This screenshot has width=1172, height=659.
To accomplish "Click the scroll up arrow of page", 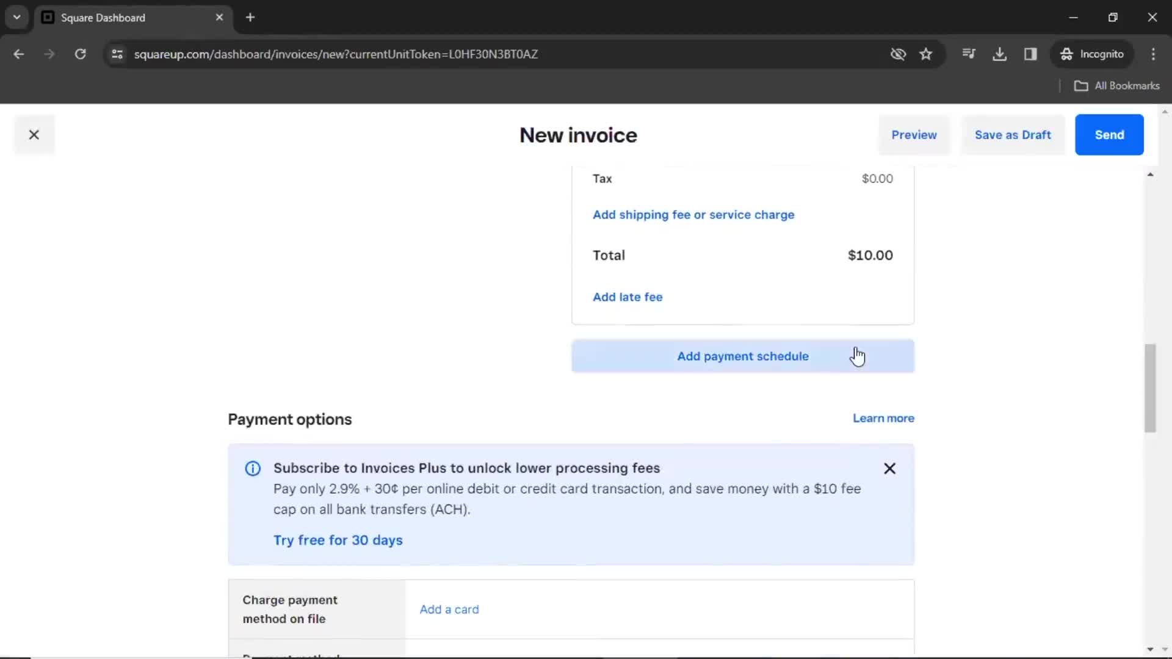I will [1150, 175].
